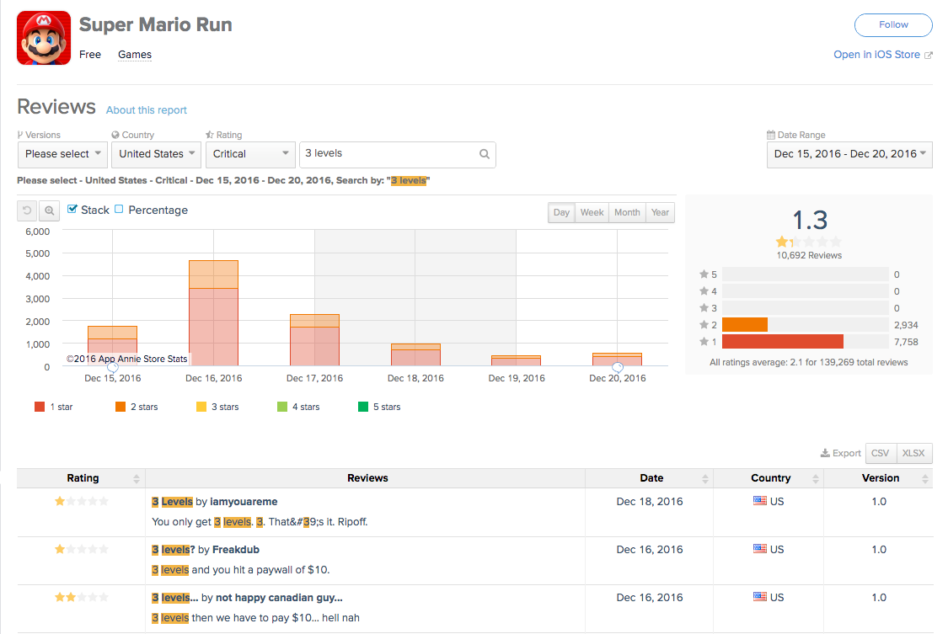
Task: Click the Dec 18, 2016 date cell
Action: click(x=650, y=501)
